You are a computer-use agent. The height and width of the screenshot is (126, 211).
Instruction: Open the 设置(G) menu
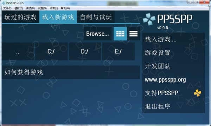[42, 8]
